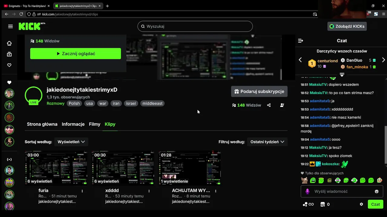Screen dimensions: 387x217
Task: Open more options for ACHUJTAM clip
Action: 216,191
